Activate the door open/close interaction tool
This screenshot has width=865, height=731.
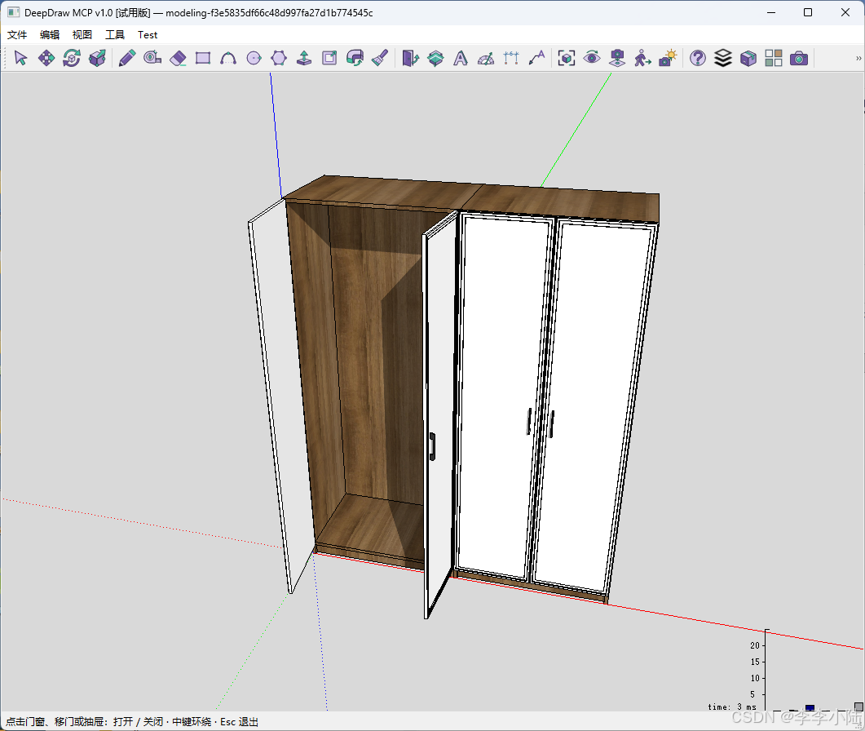[x=410, y=58]
